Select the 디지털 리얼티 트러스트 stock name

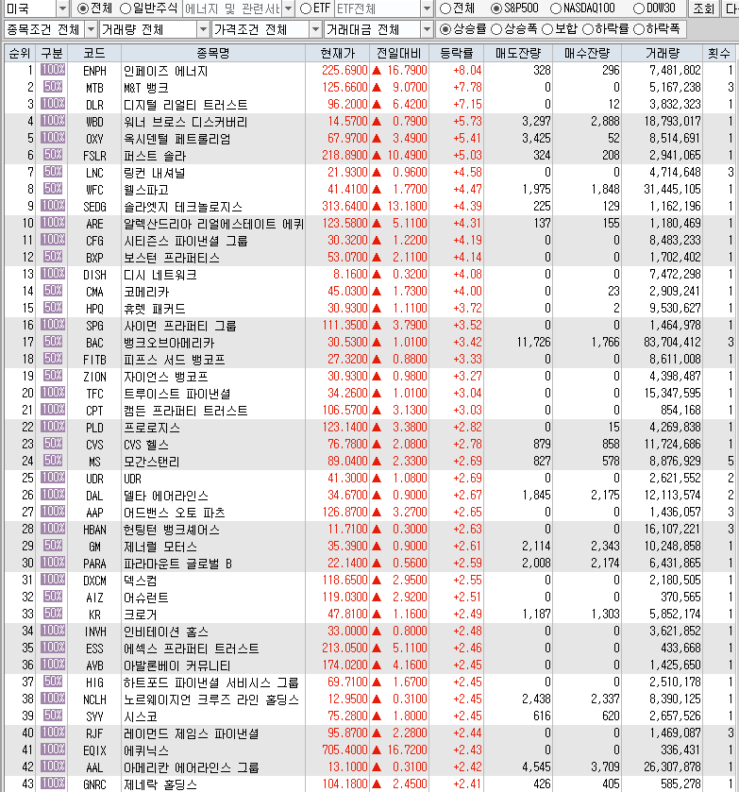coord(185,105)
